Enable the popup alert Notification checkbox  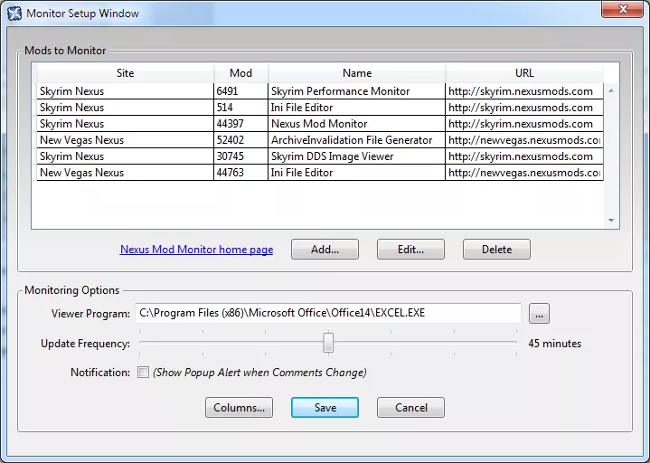click(143, 373)
